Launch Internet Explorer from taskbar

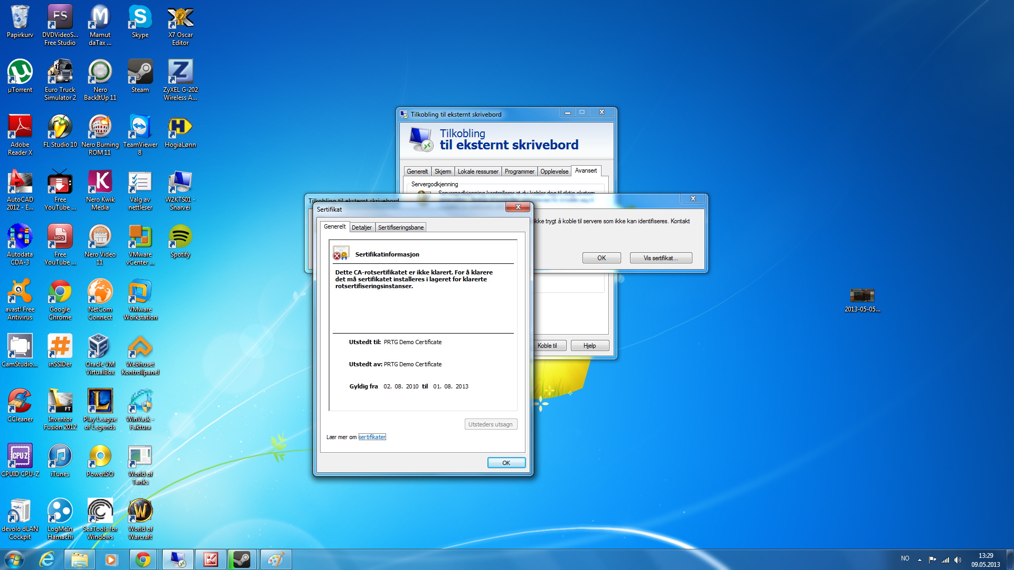point(48,559)
